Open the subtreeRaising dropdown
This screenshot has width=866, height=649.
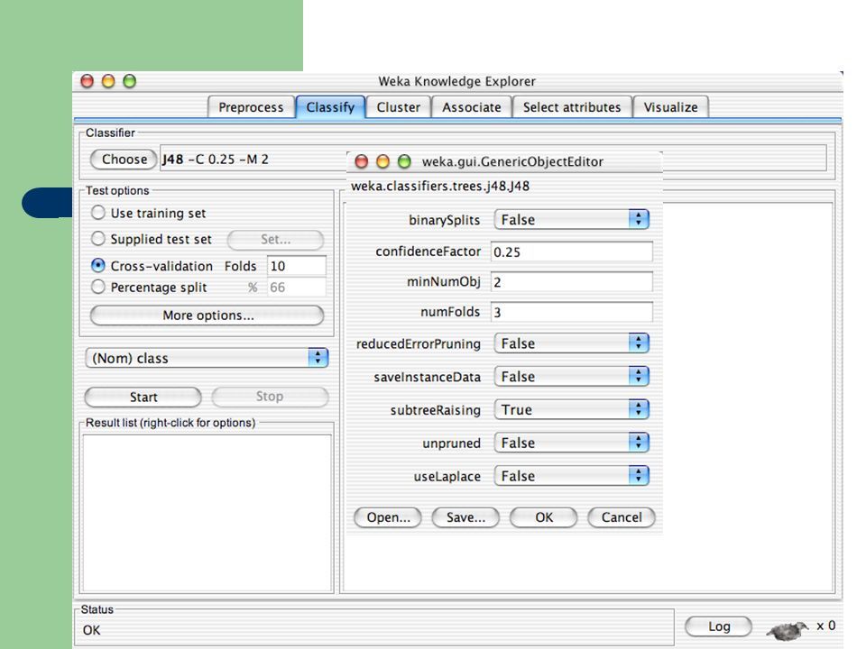point(572,409)
